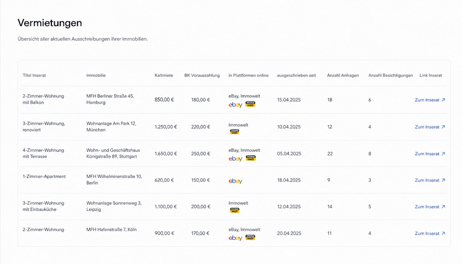Click the date 05.04.2025

(x=289, y=153)
